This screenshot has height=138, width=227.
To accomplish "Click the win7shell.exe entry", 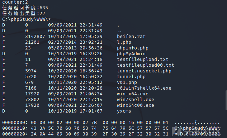I will [135, 100].
